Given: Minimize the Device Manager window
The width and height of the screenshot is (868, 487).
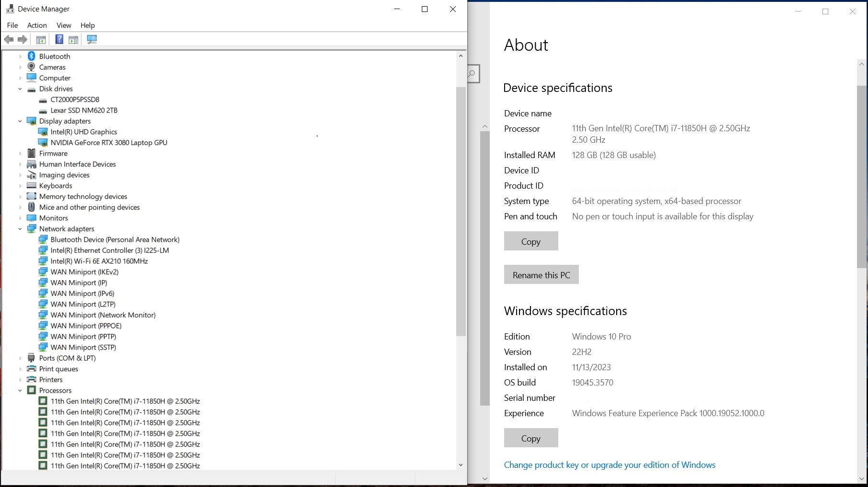Looking at the screenshot, I should [x=397, y=9].
